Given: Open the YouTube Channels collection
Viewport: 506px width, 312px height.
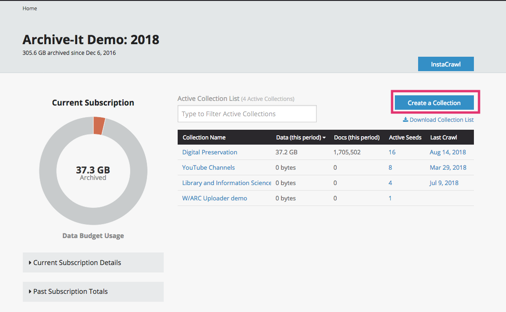Looking at the screenshot, I should [208, 167].
